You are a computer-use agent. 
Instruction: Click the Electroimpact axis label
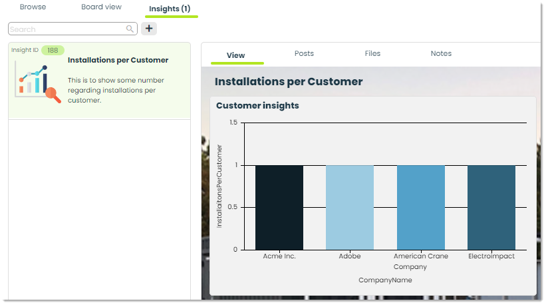[x=491, y=256]
